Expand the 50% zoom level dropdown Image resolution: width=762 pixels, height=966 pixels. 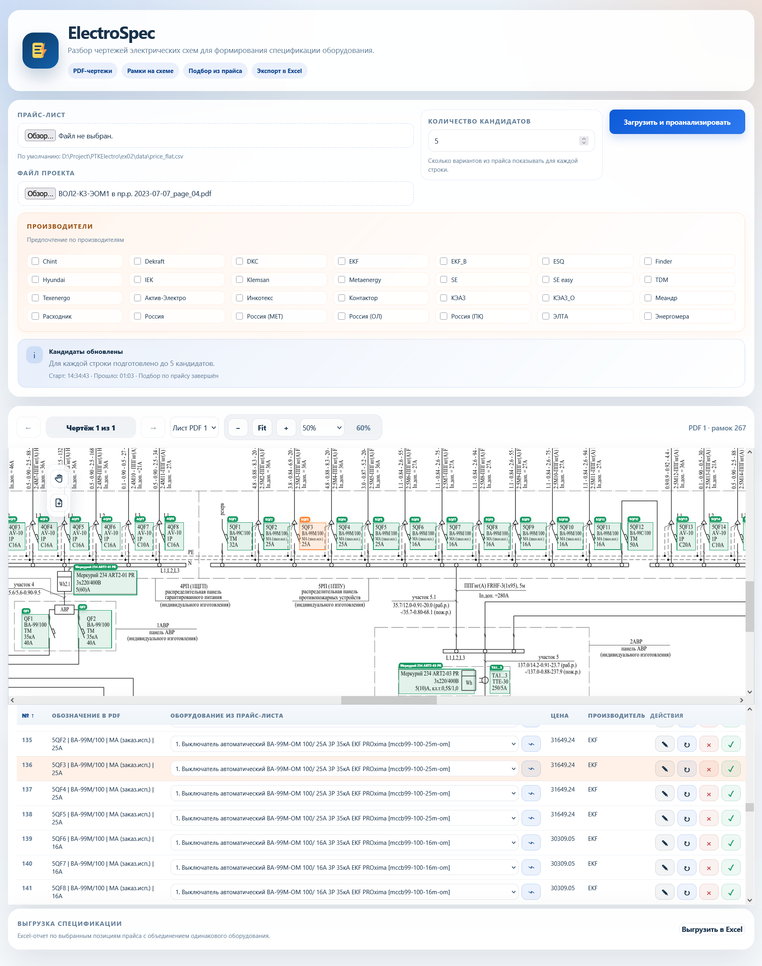pos(322,428)
